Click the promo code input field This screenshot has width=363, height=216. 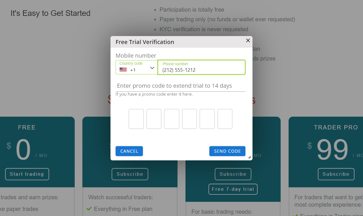(180, 86)
